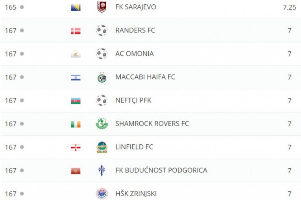Click the Neftçi PFK football icon
Screen dimensions: 301x200
pyautogui.click(x=102, y=100)
